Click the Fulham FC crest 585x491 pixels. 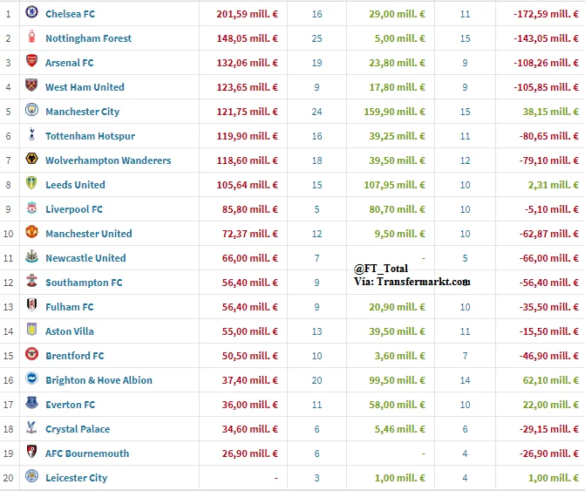click(x=31, y=305)
